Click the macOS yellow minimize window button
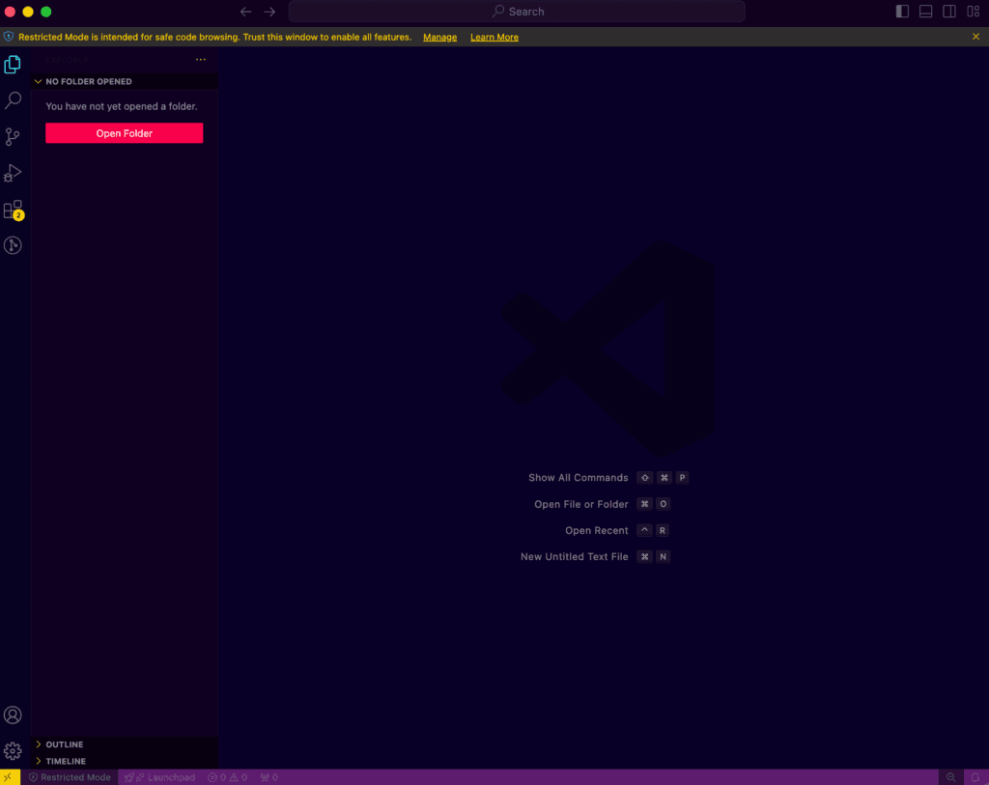The height and width of the screenshot is (785, 989). (x=28, y=12)
